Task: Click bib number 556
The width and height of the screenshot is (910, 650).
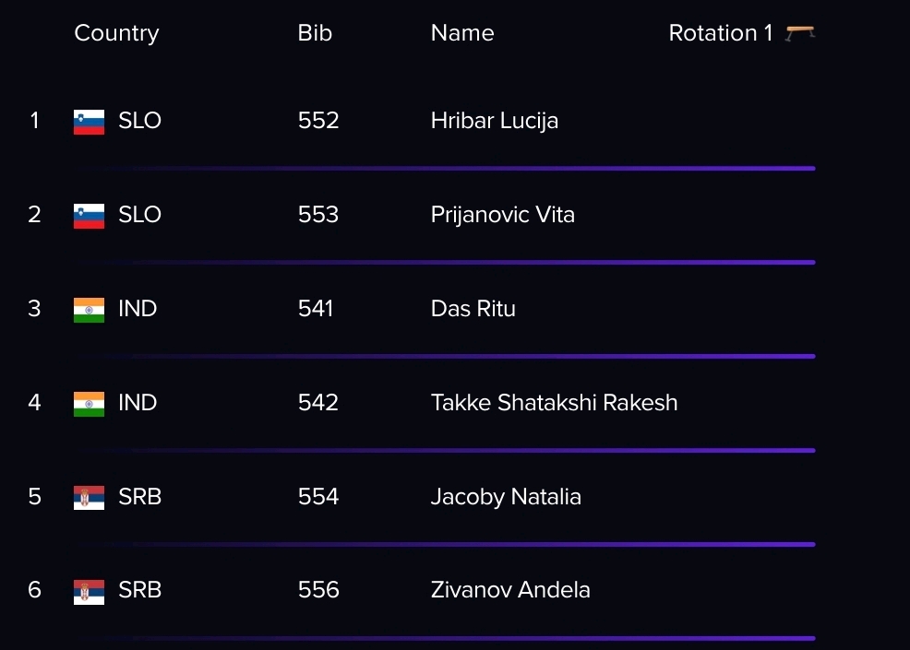Action: coord(318,590)
